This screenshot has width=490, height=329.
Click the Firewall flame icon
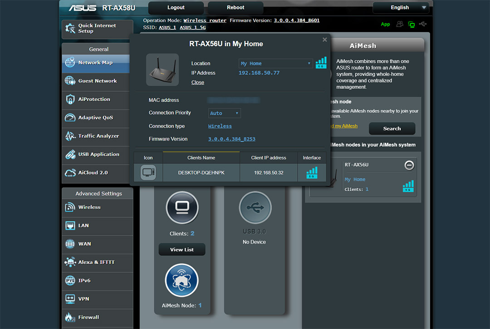(70, 317)
